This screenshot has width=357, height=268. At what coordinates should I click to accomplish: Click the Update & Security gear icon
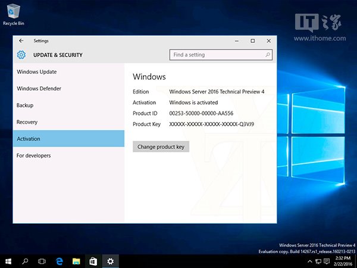(21, 55)
